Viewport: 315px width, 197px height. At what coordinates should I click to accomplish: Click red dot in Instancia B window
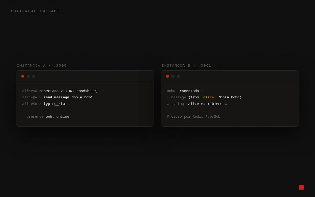point(167,76)
